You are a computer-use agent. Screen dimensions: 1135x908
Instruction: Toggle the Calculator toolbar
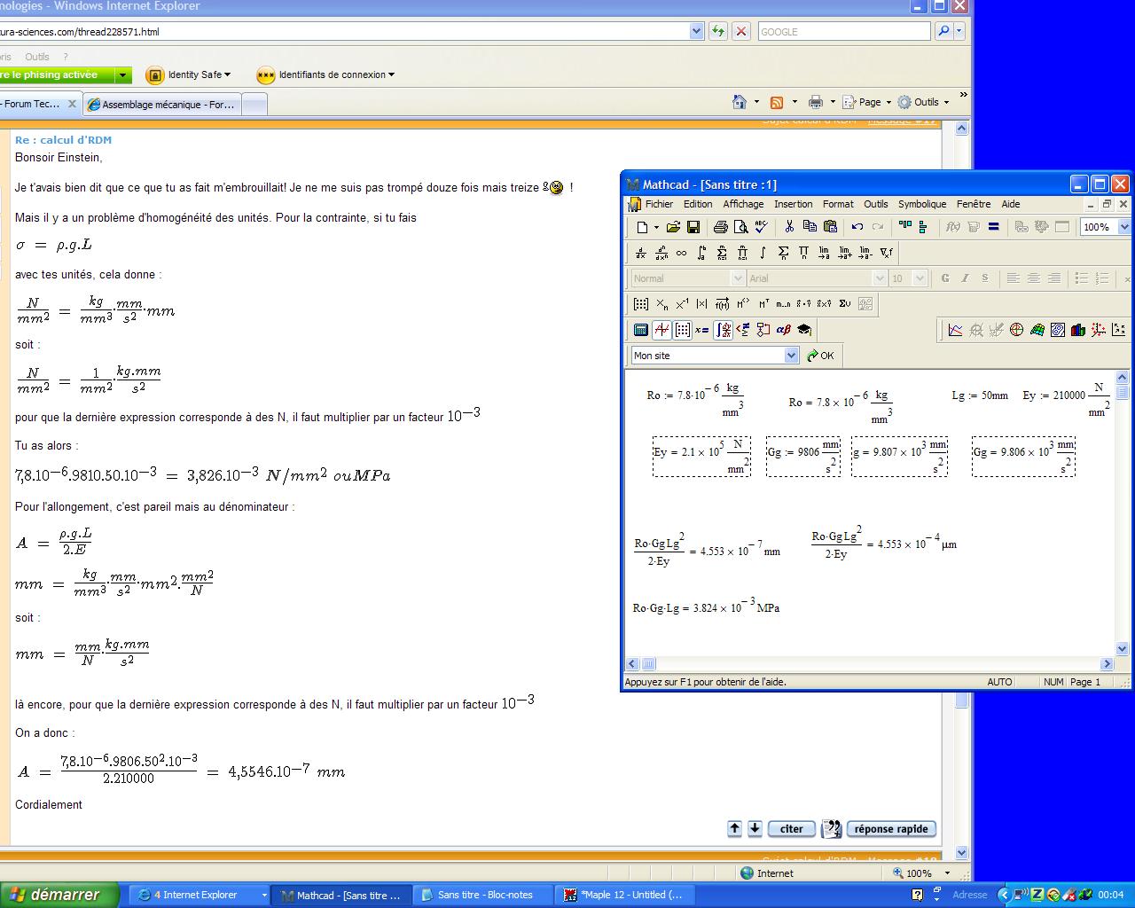pyautogui.click(x=641, y=330)
